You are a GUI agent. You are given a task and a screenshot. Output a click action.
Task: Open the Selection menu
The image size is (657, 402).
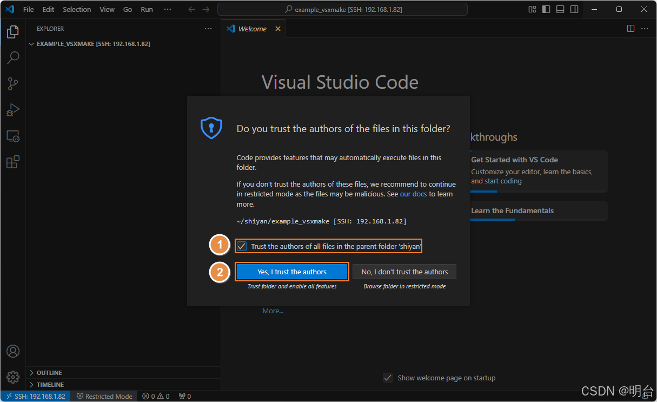[77, 9]
